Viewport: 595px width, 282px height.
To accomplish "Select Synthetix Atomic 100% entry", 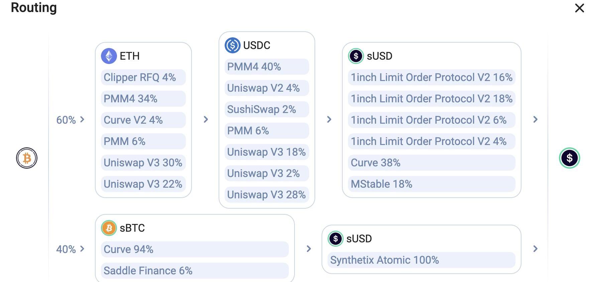I will 422,260.
